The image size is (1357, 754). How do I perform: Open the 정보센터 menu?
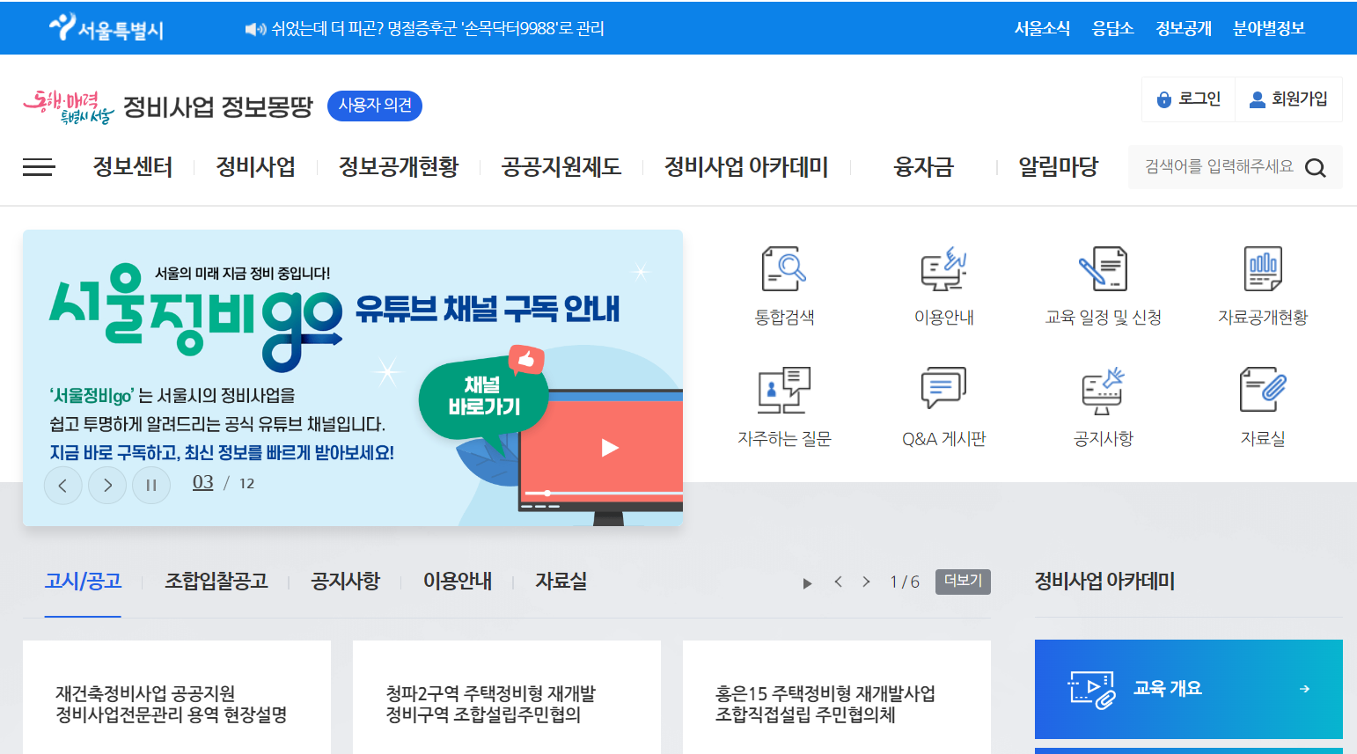[x=133, y=167]
